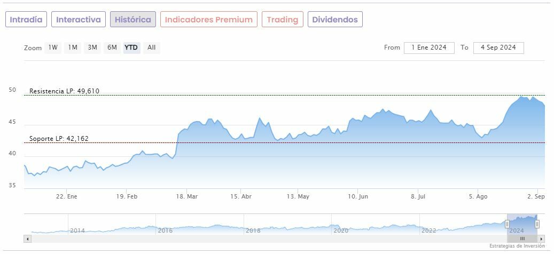Set zoom range to 3M
554x254 pixels.
click(x=92, y=47)
